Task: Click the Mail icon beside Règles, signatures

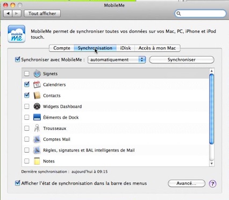Action: [x=37, y=150]
